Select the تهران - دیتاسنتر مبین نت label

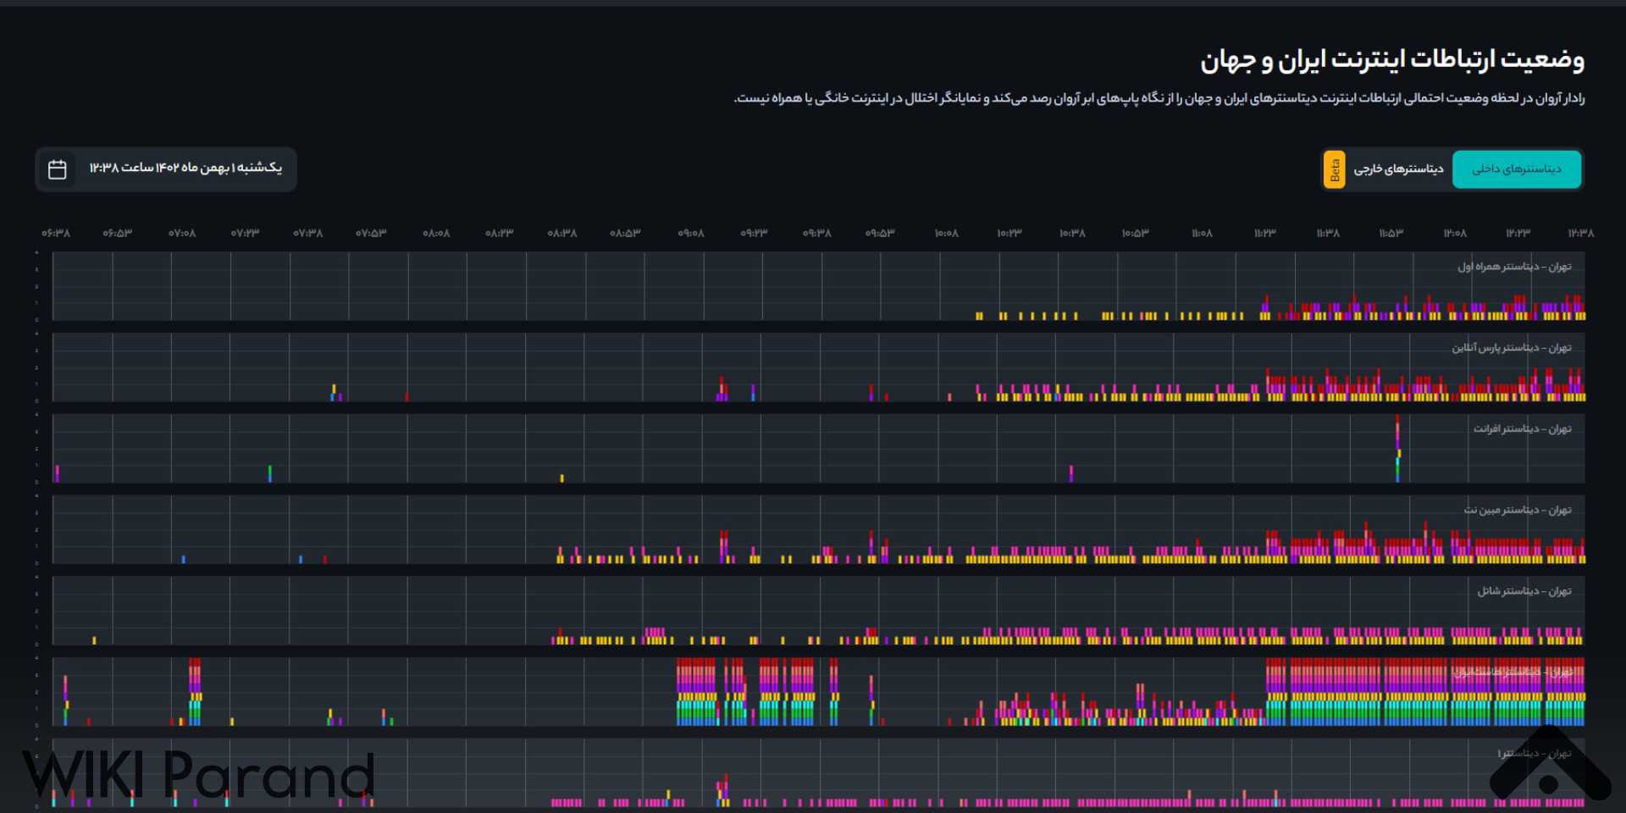pos(1518,510)
